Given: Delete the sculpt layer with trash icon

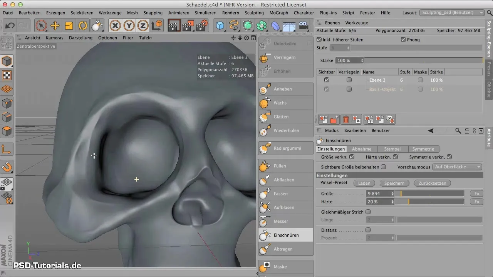Looking at the screenshot, I should (346, 120).
